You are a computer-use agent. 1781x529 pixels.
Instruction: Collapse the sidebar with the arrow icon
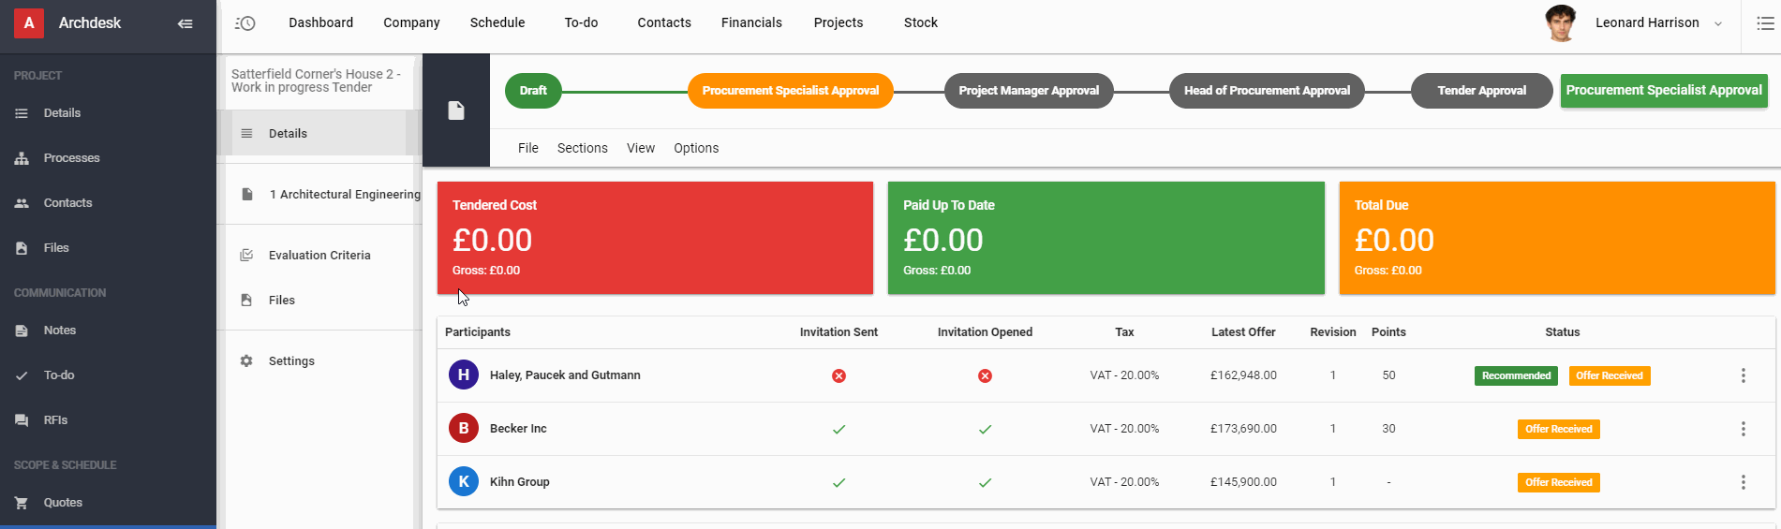(x=186, y=23)
